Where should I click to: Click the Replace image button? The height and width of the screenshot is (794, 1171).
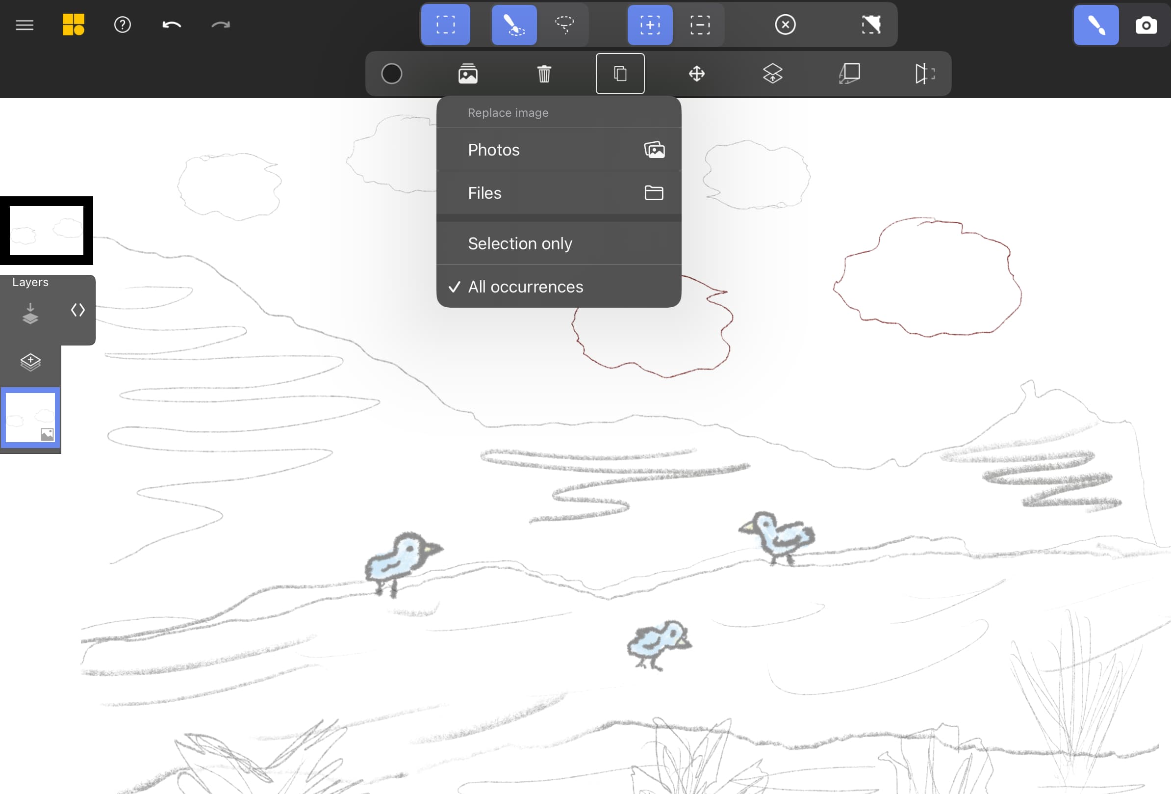pyautogui.click(x=467, y=74)
